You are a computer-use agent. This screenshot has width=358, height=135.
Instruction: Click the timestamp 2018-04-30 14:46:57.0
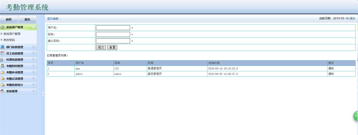click(223, 74)
